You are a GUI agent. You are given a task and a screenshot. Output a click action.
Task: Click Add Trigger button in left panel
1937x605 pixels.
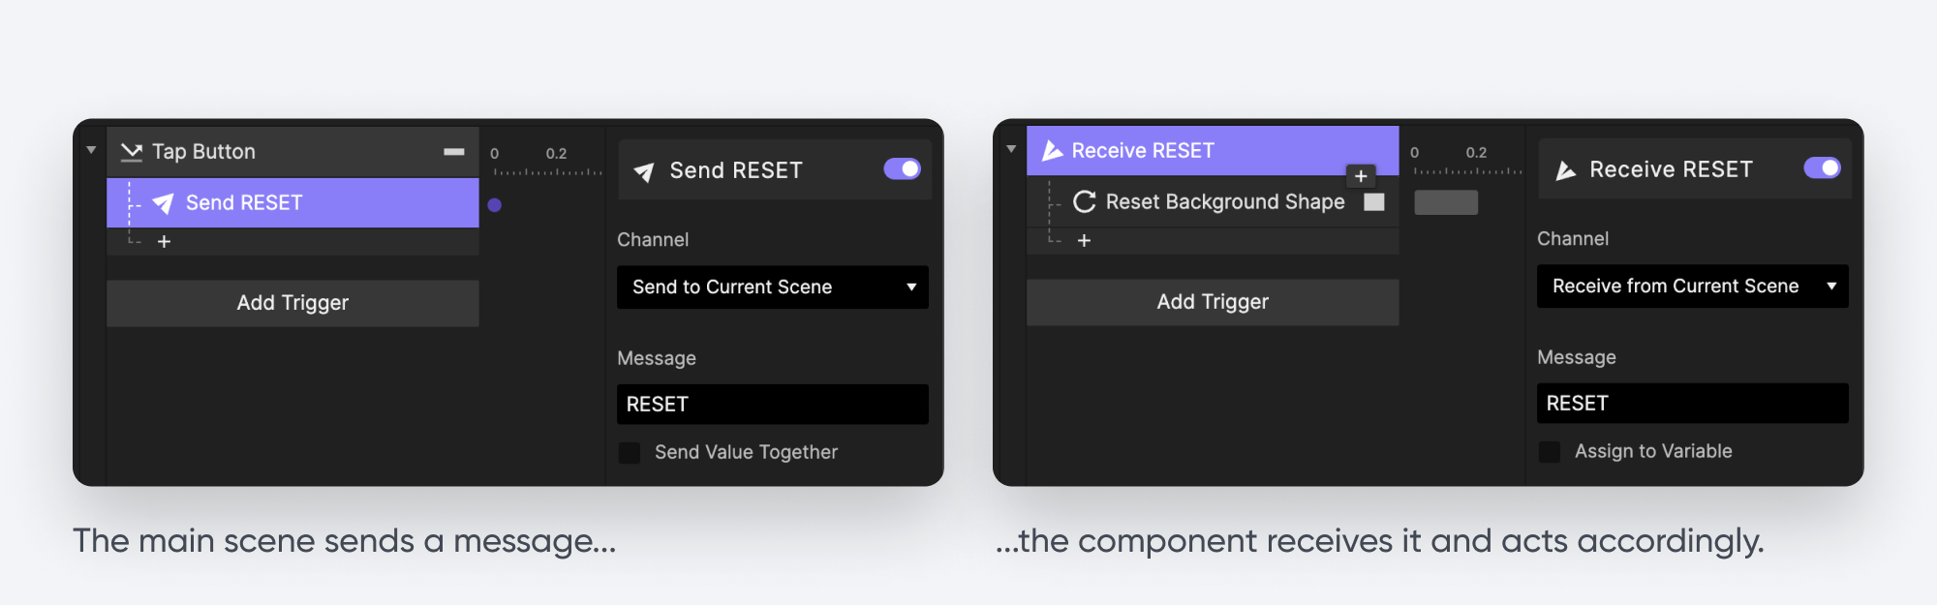click(x=292, y=303)
